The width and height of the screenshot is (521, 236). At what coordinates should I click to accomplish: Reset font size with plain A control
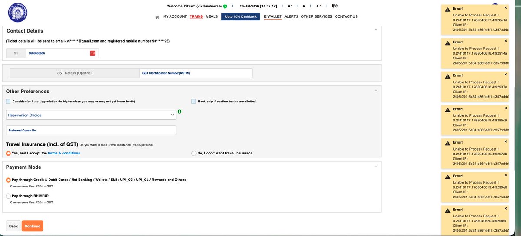click(304, 7)
